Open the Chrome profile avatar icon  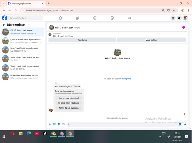pos(182,10)
